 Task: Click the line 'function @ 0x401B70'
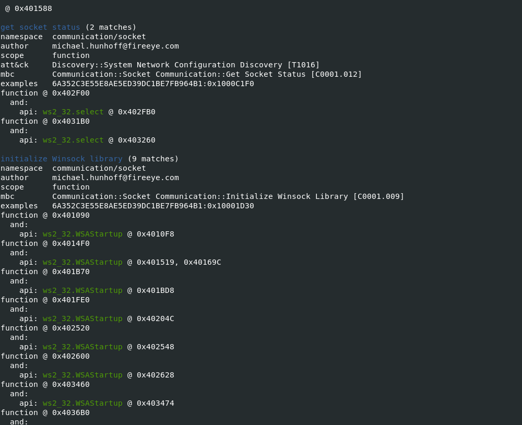coord(45,272)
